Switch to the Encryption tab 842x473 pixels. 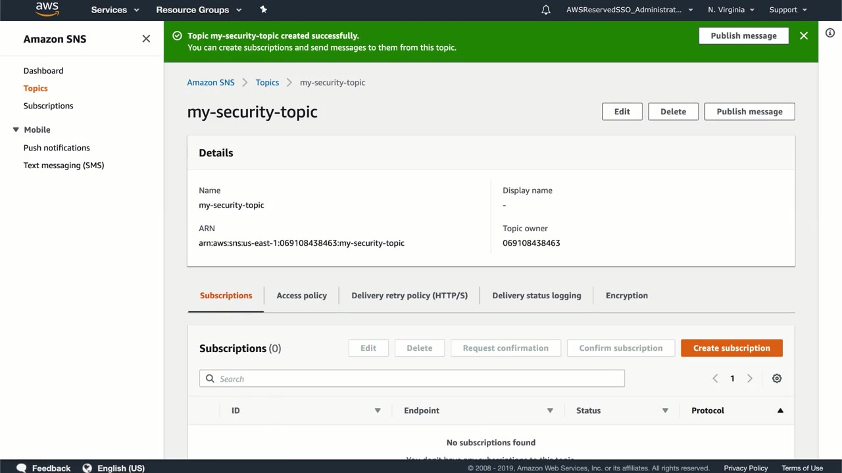(626, 296)
